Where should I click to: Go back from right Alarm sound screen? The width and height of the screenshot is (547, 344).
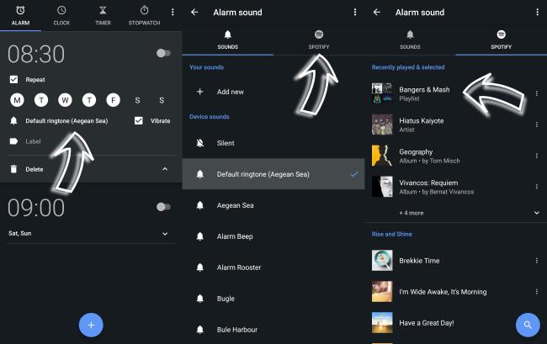pyautogui.click(x=377, y=13)
